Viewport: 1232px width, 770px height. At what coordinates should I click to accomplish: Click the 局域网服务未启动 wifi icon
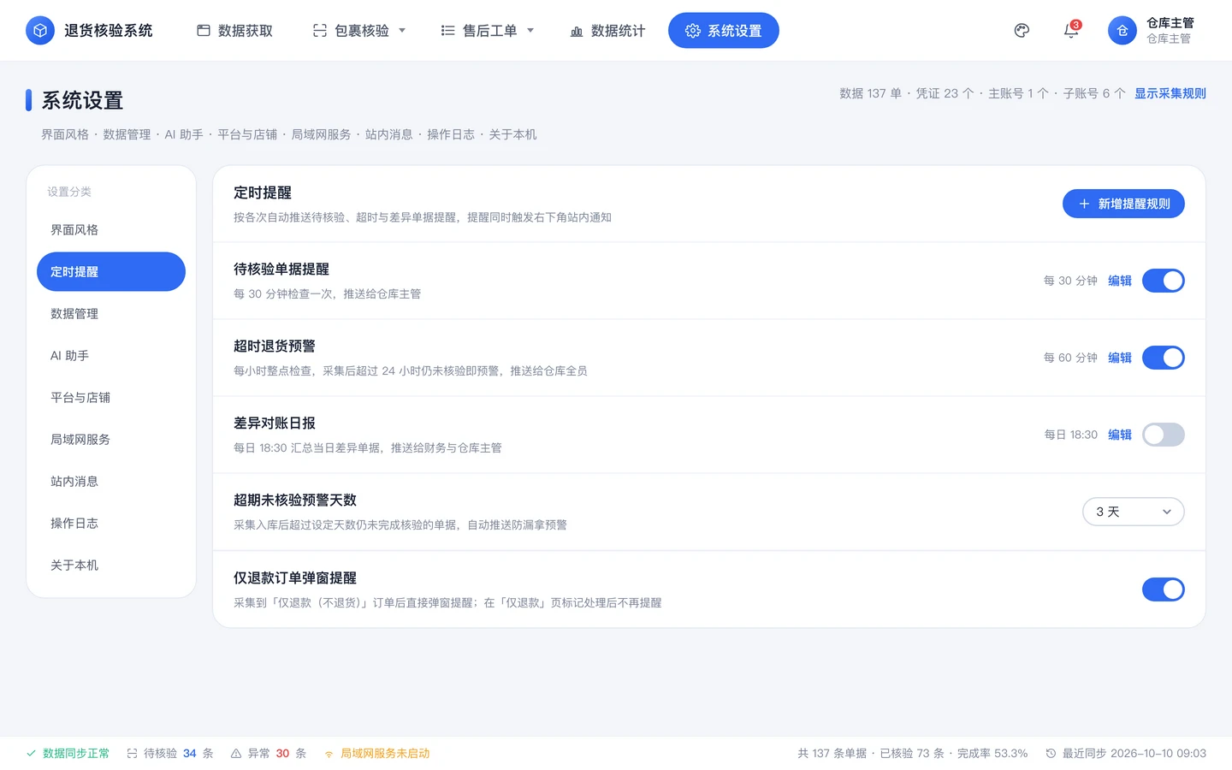329,754
